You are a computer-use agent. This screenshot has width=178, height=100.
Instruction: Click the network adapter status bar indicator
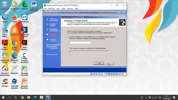click(x=99, y=74)
